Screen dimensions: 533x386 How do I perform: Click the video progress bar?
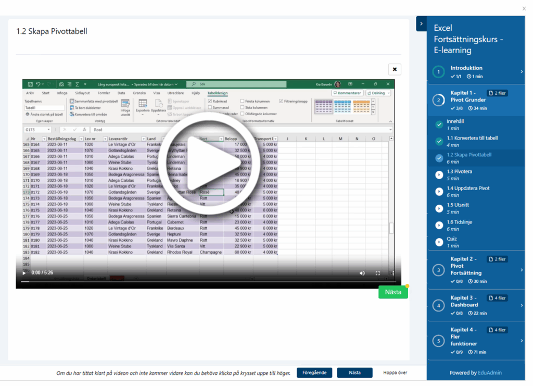pyautogui.click(x=208, y=282)
